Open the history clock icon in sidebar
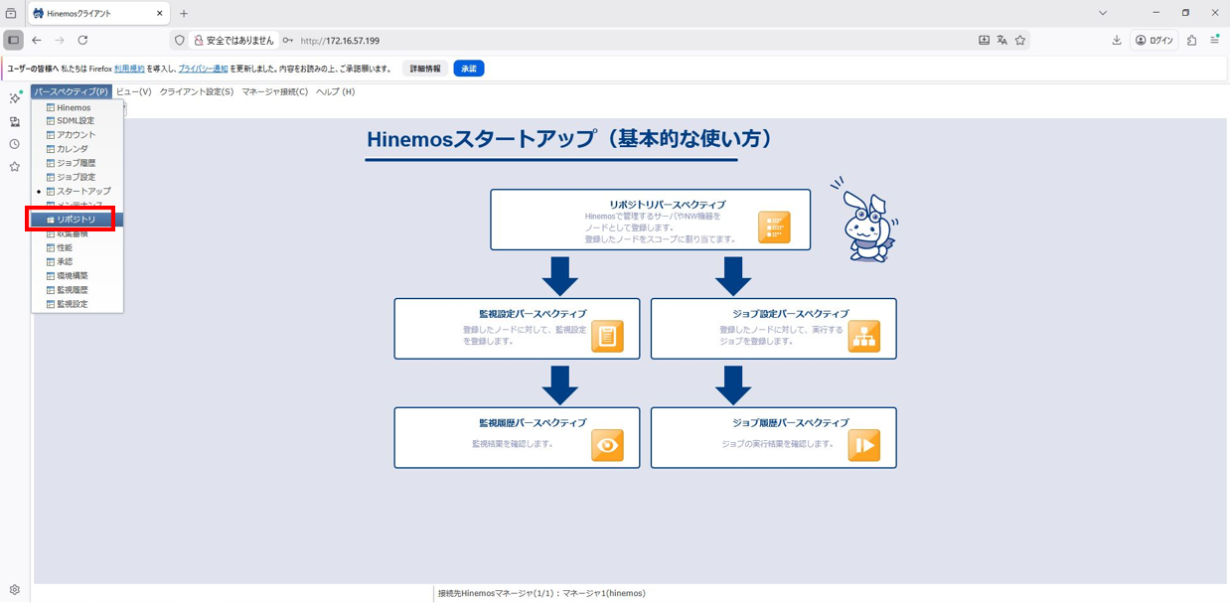 click(15, 144)
